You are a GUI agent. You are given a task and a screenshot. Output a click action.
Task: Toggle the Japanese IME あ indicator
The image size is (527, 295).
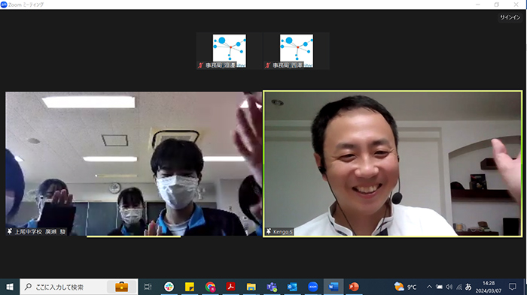[468, 287]
